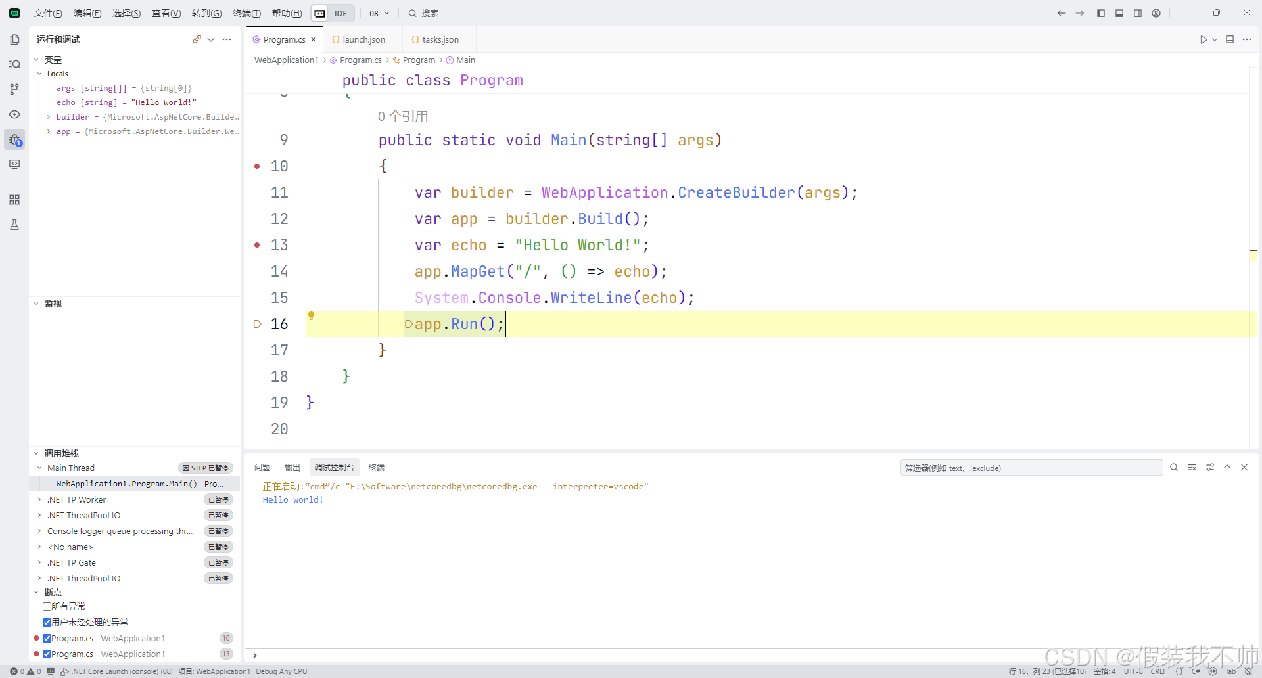Screen dimensions: 1262x678
Task: Open the 编辑(E) menu
Action: point(87,13)
